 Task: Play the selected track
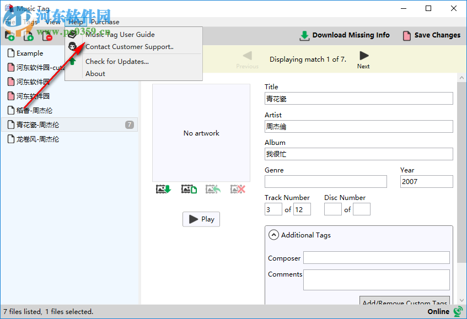pos(201,219)
